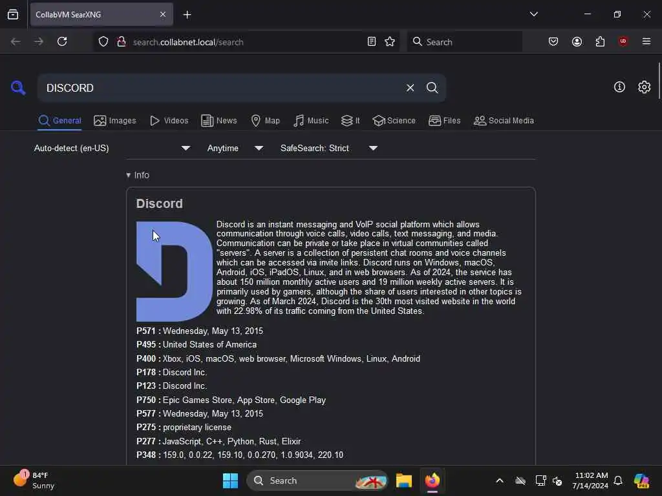Switch to the Videos tab
The width and height of the screenshot is (662, 496).
click(169, 121)
